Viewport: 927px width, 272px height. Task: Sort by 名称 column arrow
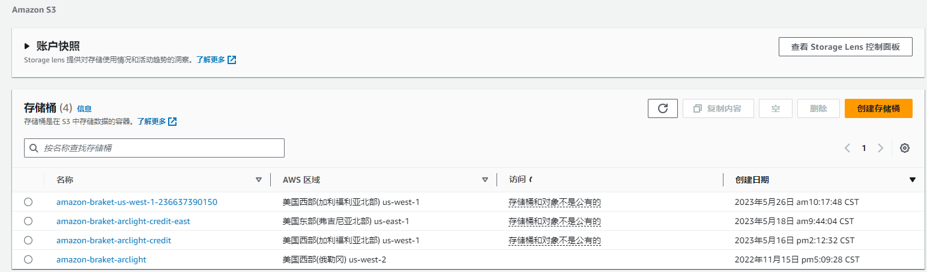[259, 180]
